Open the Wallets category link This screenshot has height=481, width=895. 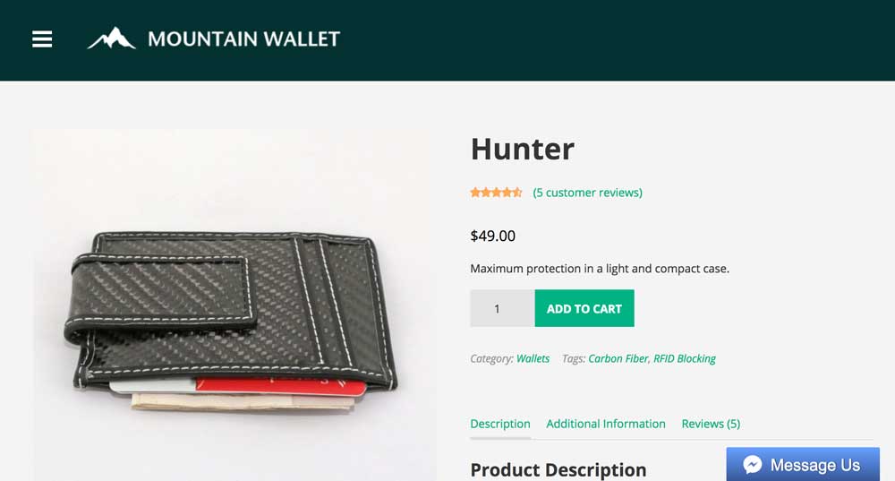pyautogui.click(x=533, y=359)
